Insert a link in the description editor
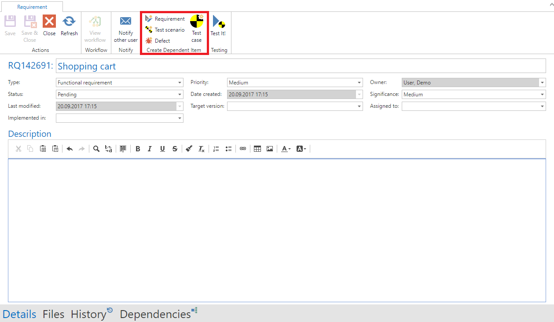Viewport: 554px width, 322px height. click(x=242, y=149)
